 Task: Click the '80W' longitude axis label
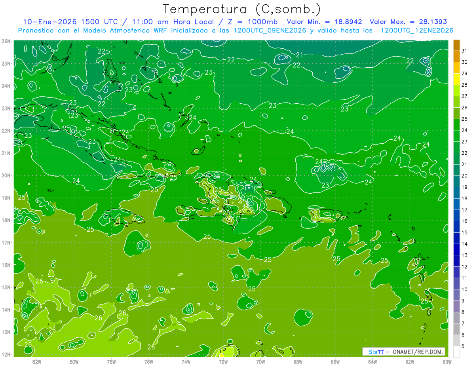point(74,361)
